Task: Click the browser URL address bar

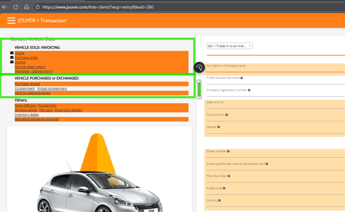Action: click(x=189, y=7)
